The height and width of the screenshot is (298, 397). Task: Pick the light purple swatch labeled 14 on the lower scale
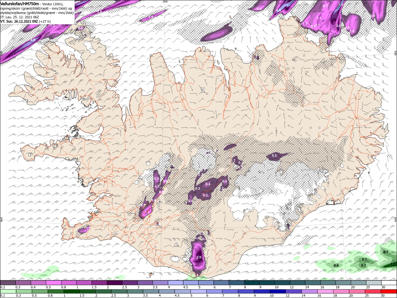tap(310, 291)
